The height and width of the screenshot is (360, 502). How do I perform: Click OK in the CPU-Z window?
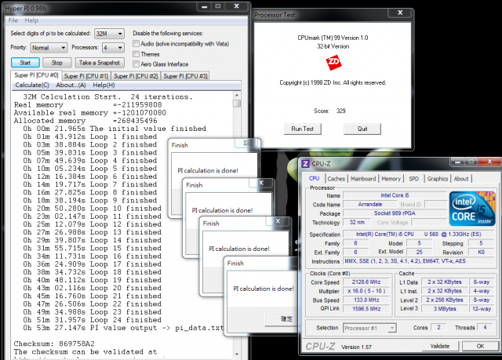pyautogui.click(x=480, y=346)
